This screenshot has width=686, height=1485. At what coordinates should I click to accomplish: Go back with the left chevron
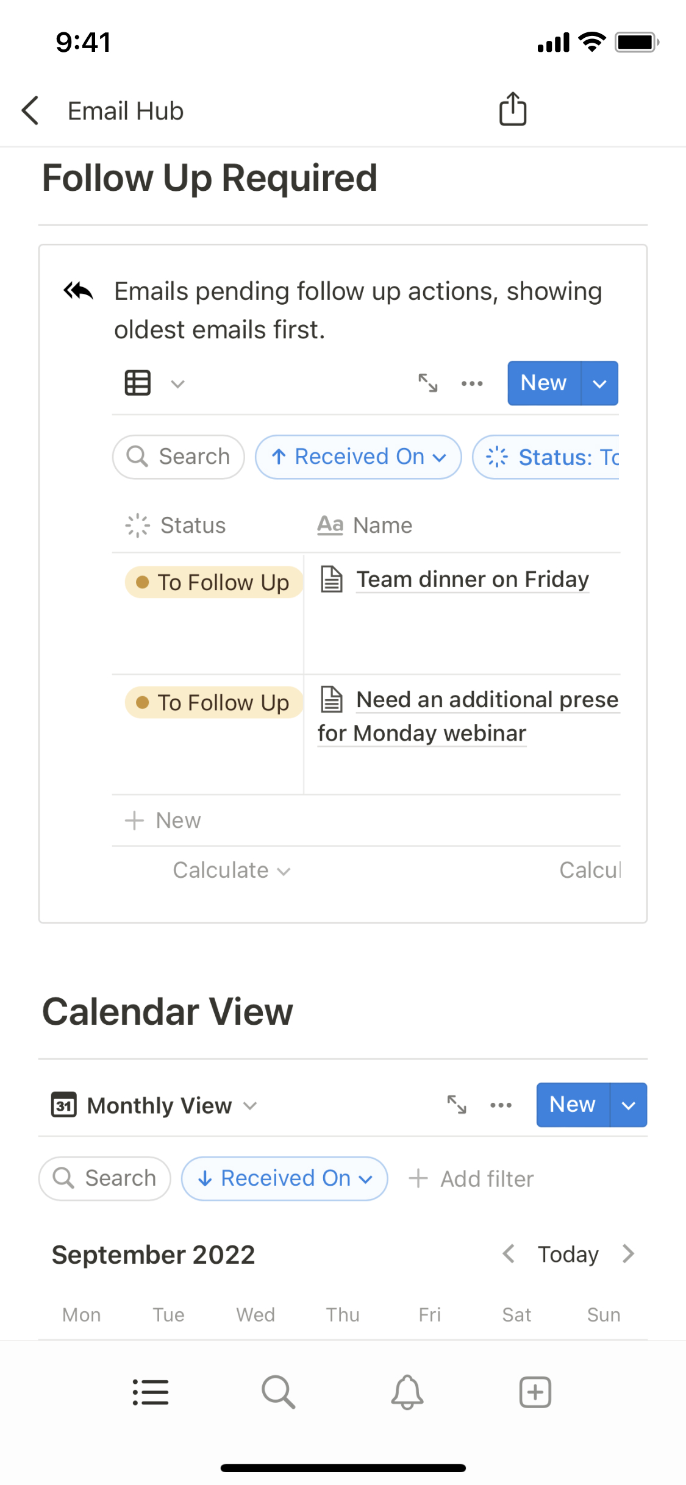(30, 111)
